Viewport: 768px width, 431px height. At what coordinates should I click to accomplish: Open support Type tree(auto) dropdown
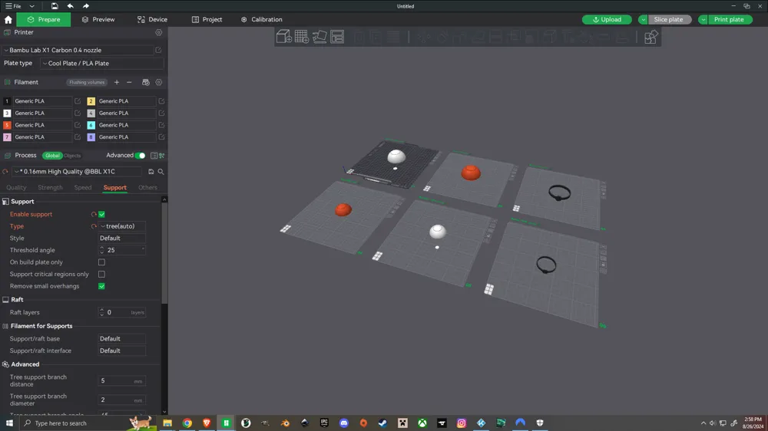coord(122,226)
